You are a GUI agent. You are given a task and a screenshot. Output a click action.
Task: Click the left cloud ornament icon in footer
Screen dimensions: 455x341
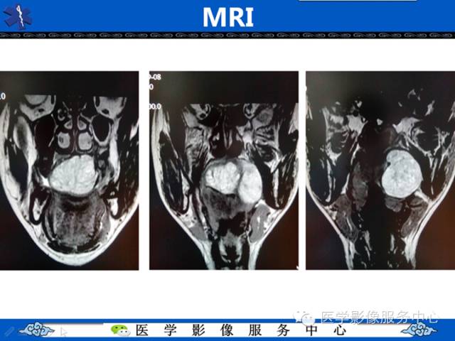[37, 330]
